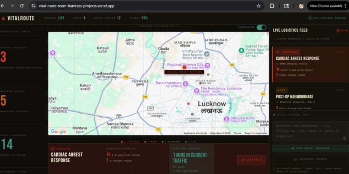Select Post-Op Haemorrhage feed card

[310, 97]
